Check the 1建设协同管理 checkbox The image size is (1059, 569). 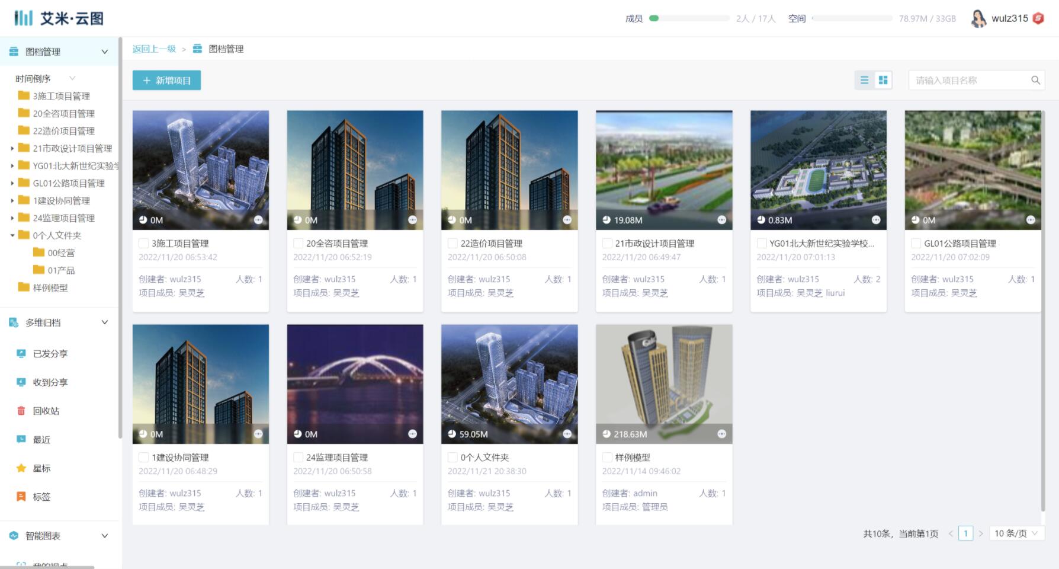pyautogui.click(x=143, y=457)
